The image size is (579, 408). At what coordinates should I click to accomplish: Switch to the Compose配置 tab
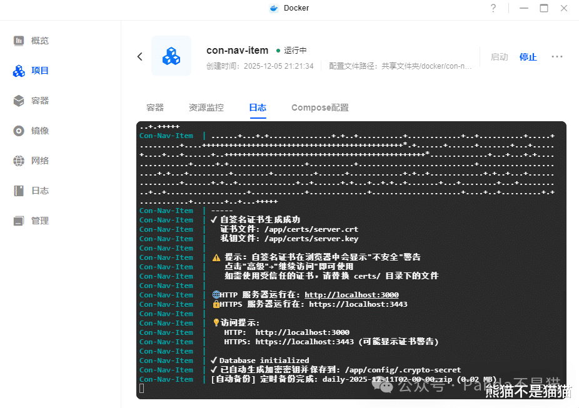[320, 107]
